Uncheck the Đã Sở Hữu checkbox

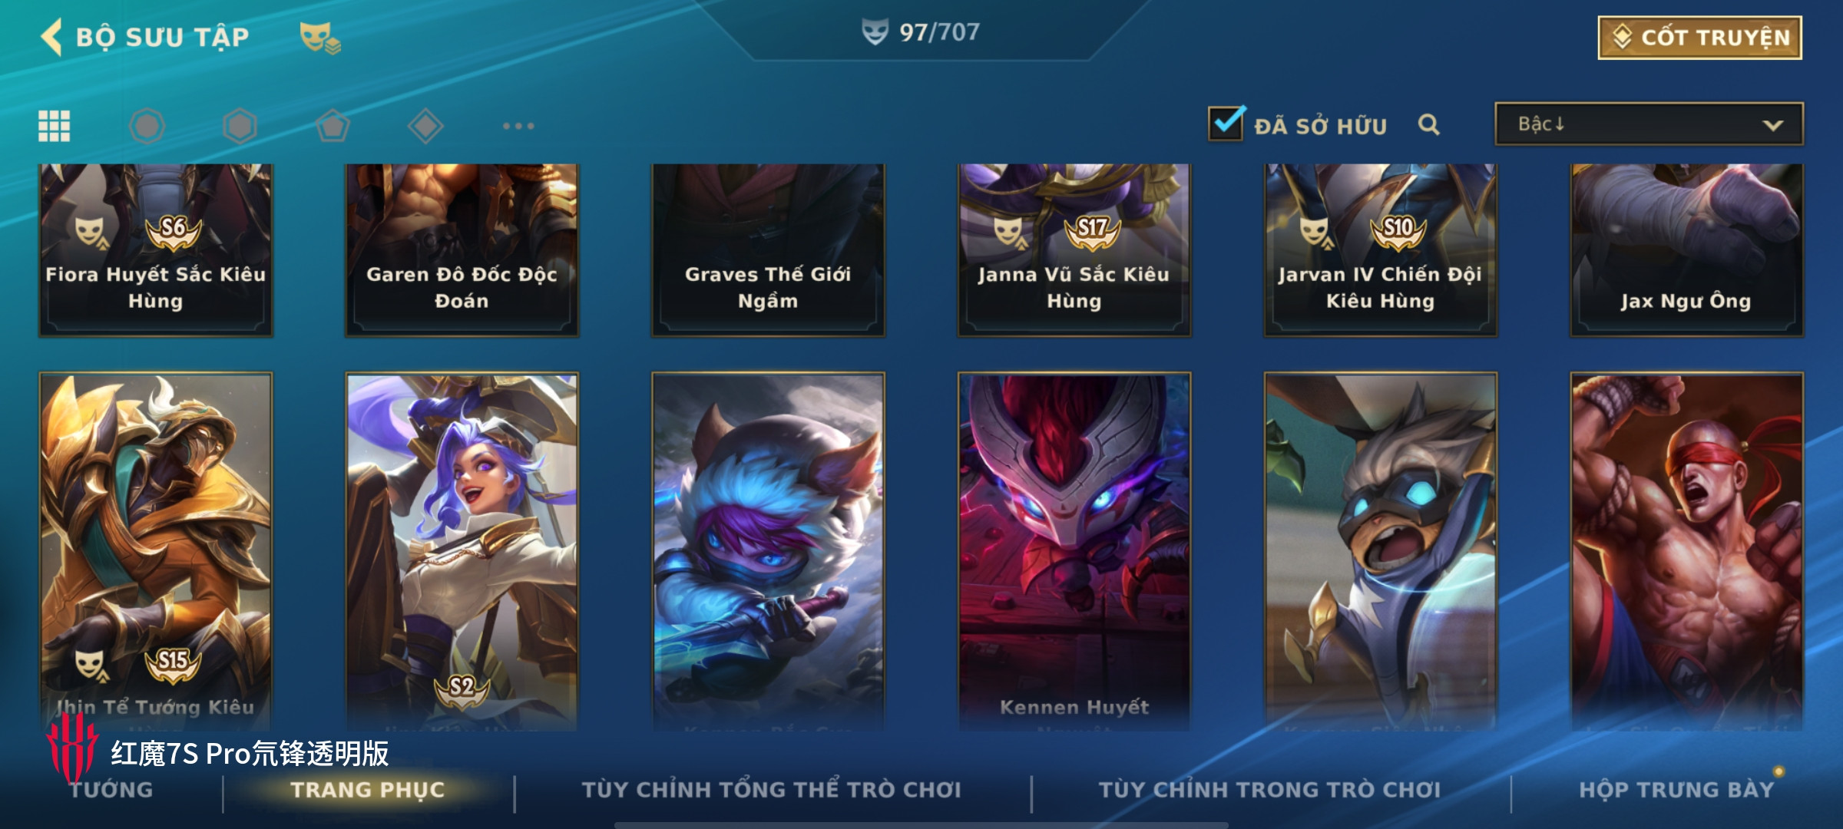pos(1226,124)
